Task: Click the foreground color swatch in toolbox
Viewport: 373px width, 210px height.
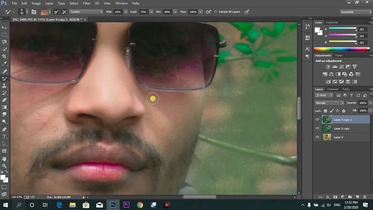Action: [2, 177]
